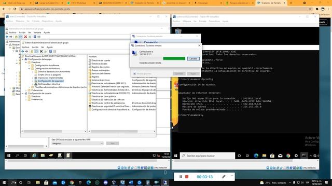Image resolution: width=332 pixels, height=186 pixels.
Task: Click the black X delete icon in the editor toolbar
Action: (41, 52)
